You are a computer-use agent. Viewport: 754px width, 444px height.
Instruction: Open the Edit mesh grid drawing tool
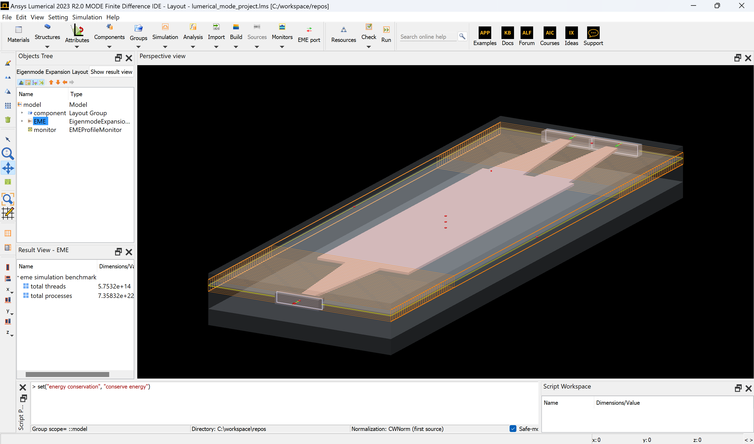click(8, 214)
